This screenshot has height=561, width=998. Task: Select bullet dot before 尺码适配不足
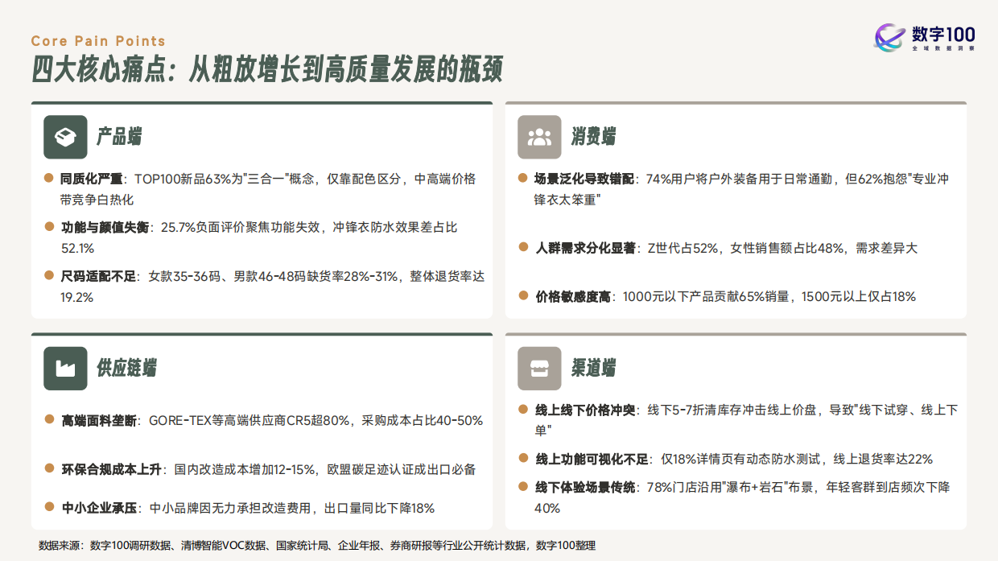tap(47, 275)
